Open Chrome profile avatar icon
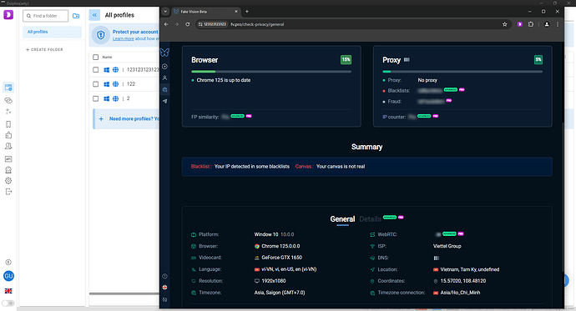Image resolution: width=576 pixels, height=311 pixels. pos(547,24)
